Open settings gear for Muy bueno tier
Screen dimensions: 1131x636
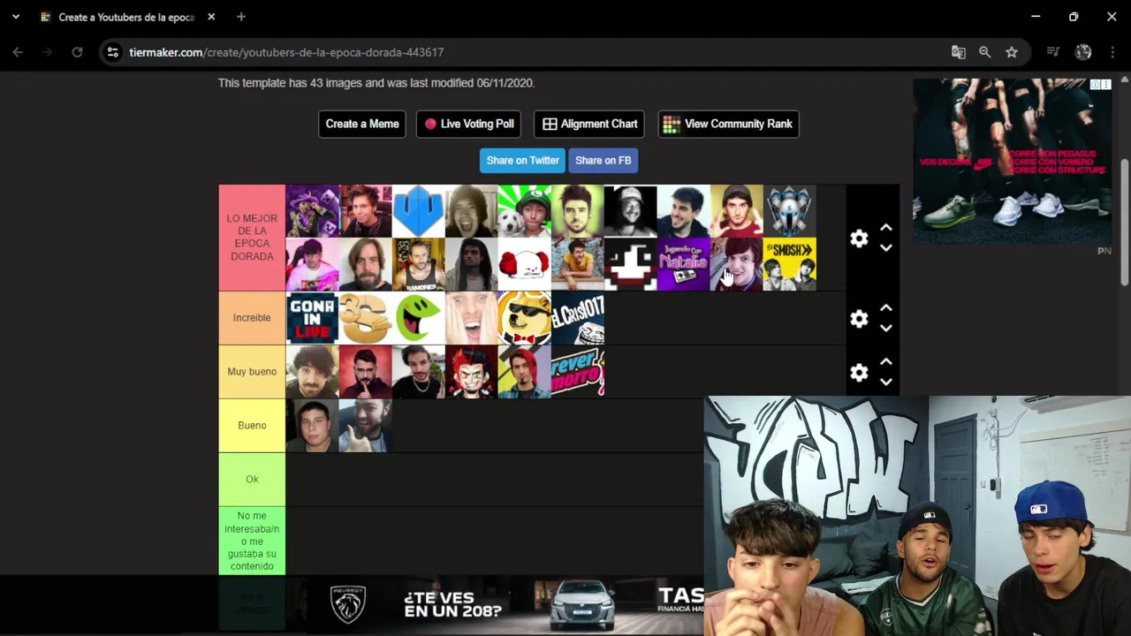coord(859,373)
